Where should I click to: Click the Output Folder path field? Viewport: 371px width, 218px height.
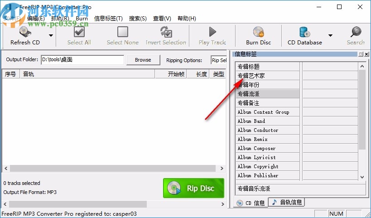coord(82,60)
